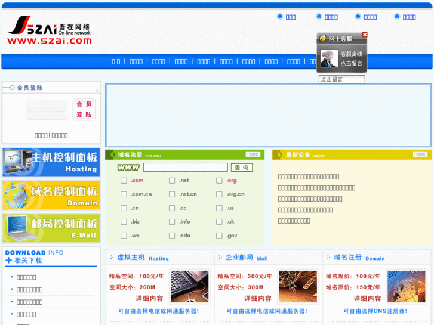Viewport: 434px width, 325px height.
Task: Click the smiley icon beside 网上客服
Action: [322, 38]
